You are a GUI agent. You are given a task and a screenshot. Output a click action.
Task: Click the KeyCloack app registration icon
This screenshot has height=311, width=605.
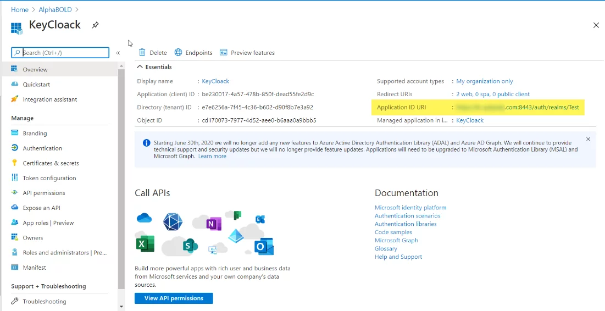pyautogui.click(x=16, y=28)
